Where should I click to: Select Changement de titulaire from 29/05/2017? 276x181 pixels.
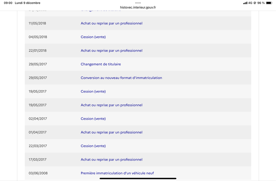[101, 64]
